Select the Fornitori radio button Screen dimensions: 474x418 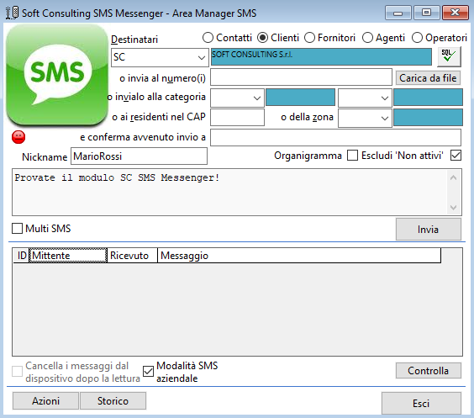[309, 38]
